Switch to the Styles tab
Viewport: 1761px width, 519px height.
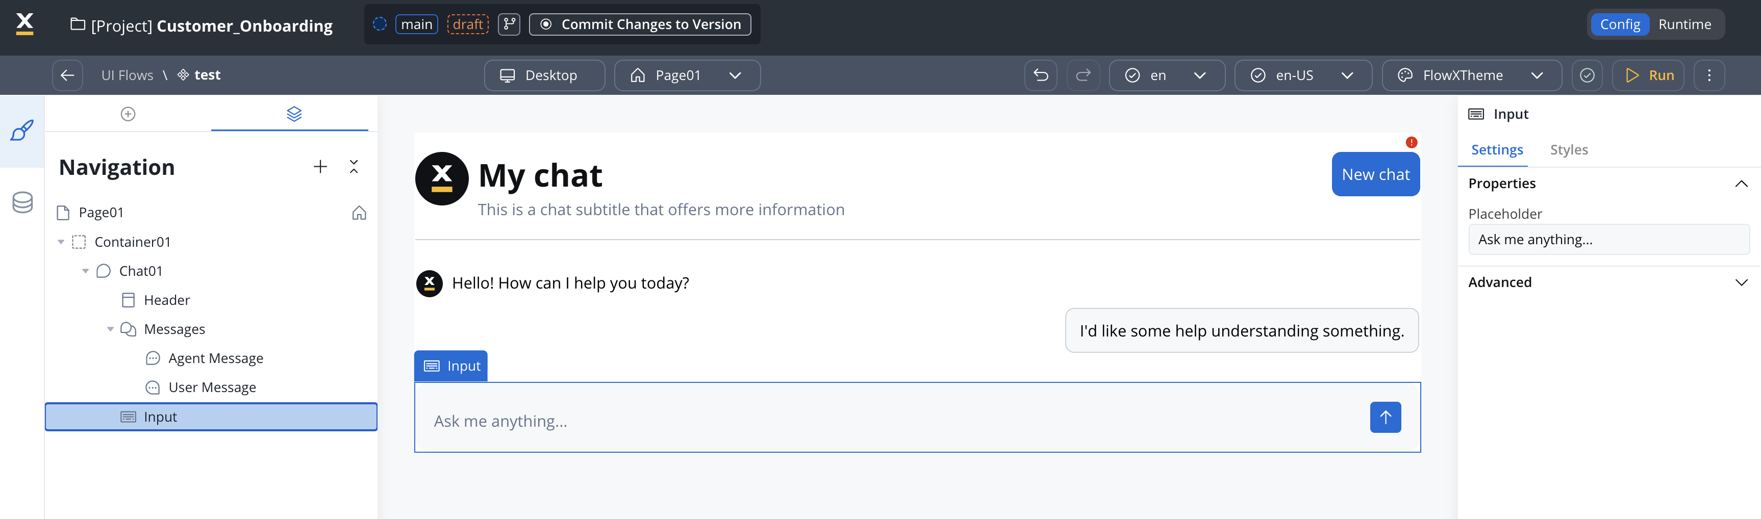click(1568, 149)
